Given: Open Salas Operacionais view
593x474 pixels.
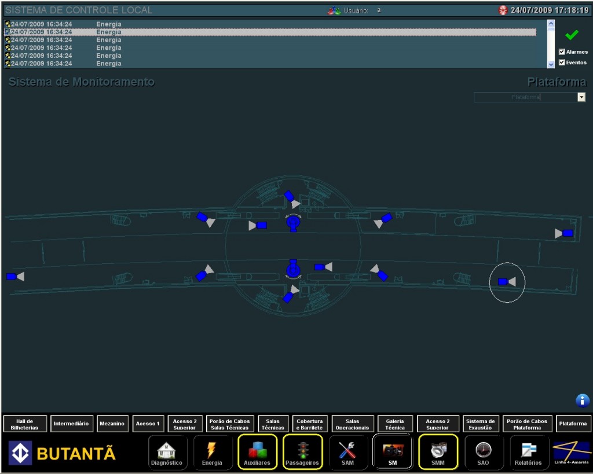Looking at the screenshot, I should [353, 424].
